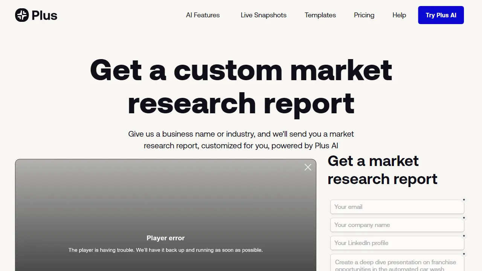Viewport: 482px width, 271px height.
Task: Click the 'Give us a business name' subtitle
Action: 241,140
